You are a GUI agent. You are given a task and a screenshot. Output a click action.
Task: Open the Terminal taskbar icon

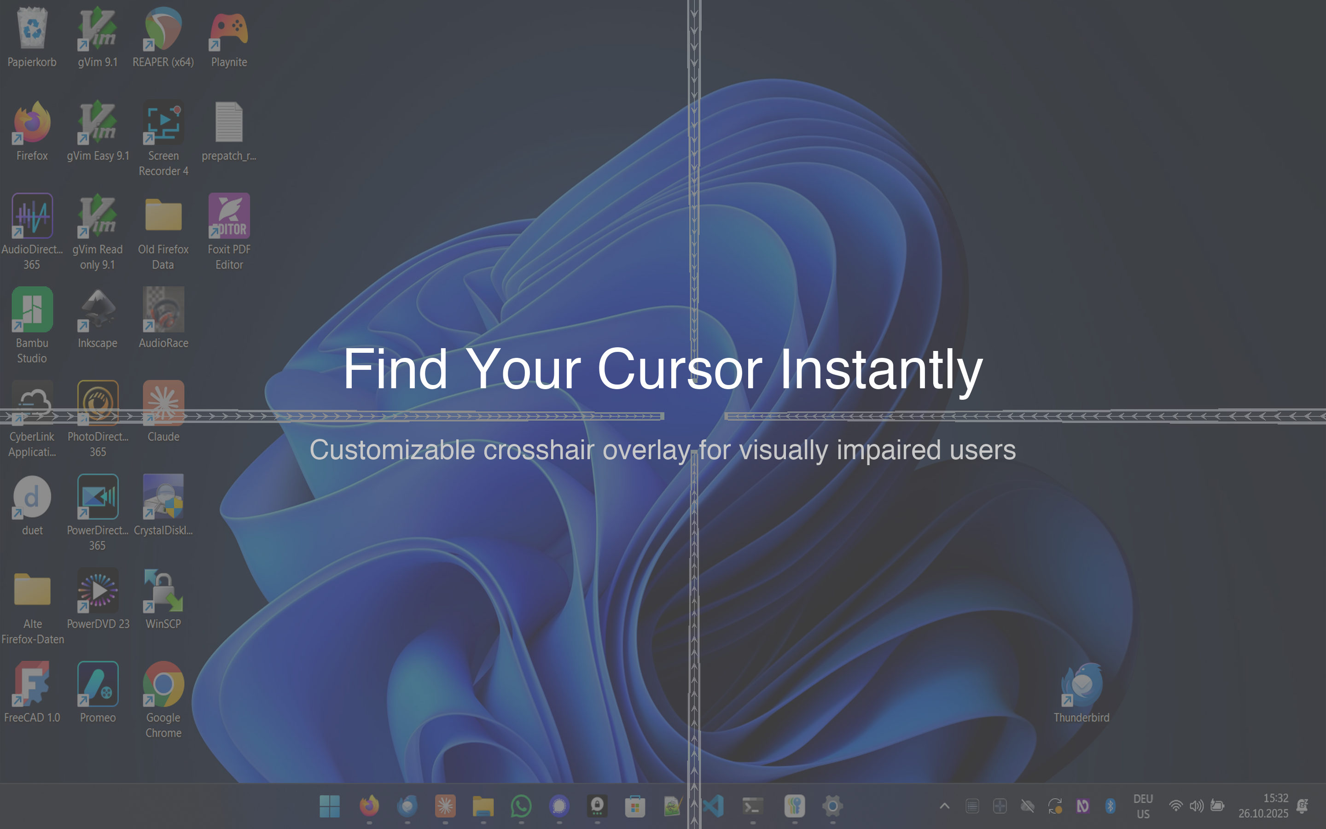pyautogui.click(x=752, y=806)
